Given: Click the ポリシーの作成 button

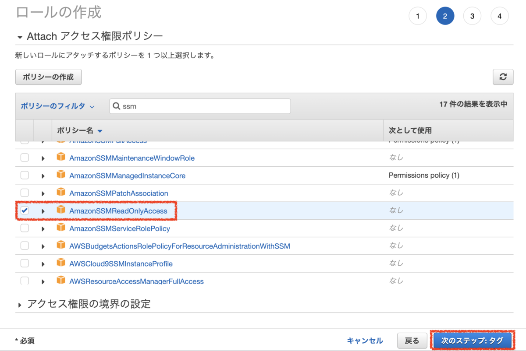Looking at the screenshot, I should 48,77.
